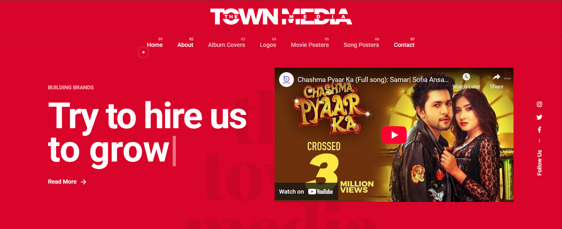Click the Share arrow icon on video

coord(496,77)
